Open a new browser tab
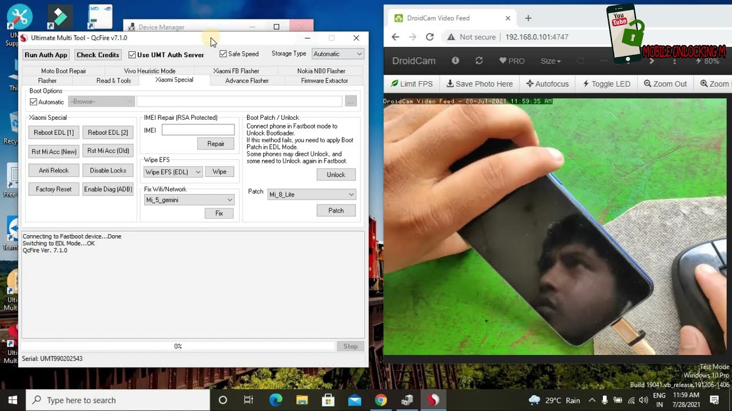This screenshot has height=411, width=732. tap(528, 18)
